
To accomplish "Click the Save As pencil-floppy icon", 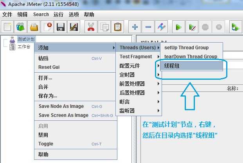I will pos(74,27).
